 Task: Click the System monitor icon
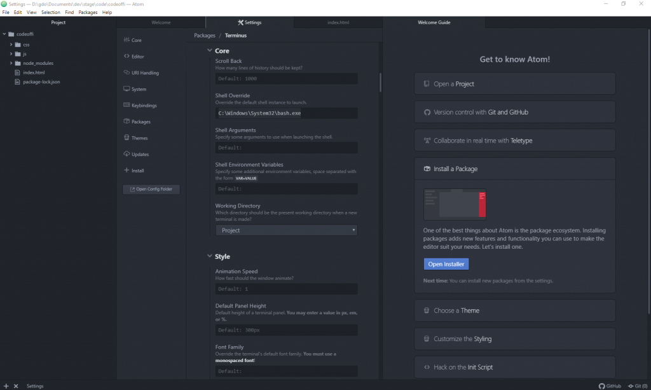127,89
